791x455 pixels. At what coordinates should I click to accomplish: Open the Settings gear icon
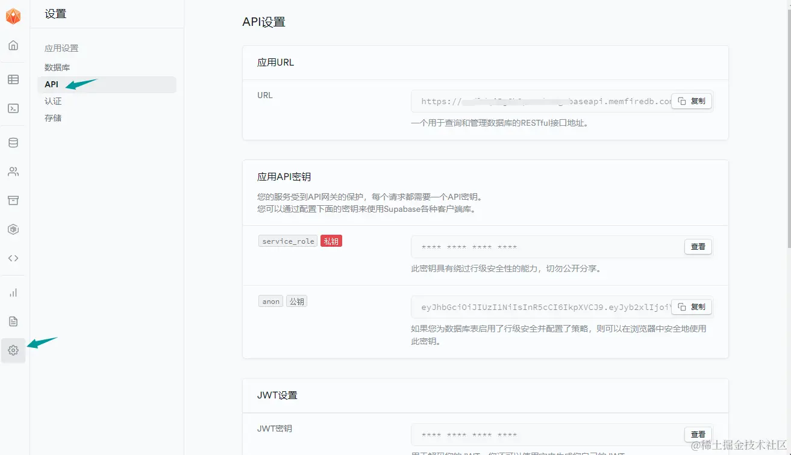pyautogui.click(x=13, y=350)
